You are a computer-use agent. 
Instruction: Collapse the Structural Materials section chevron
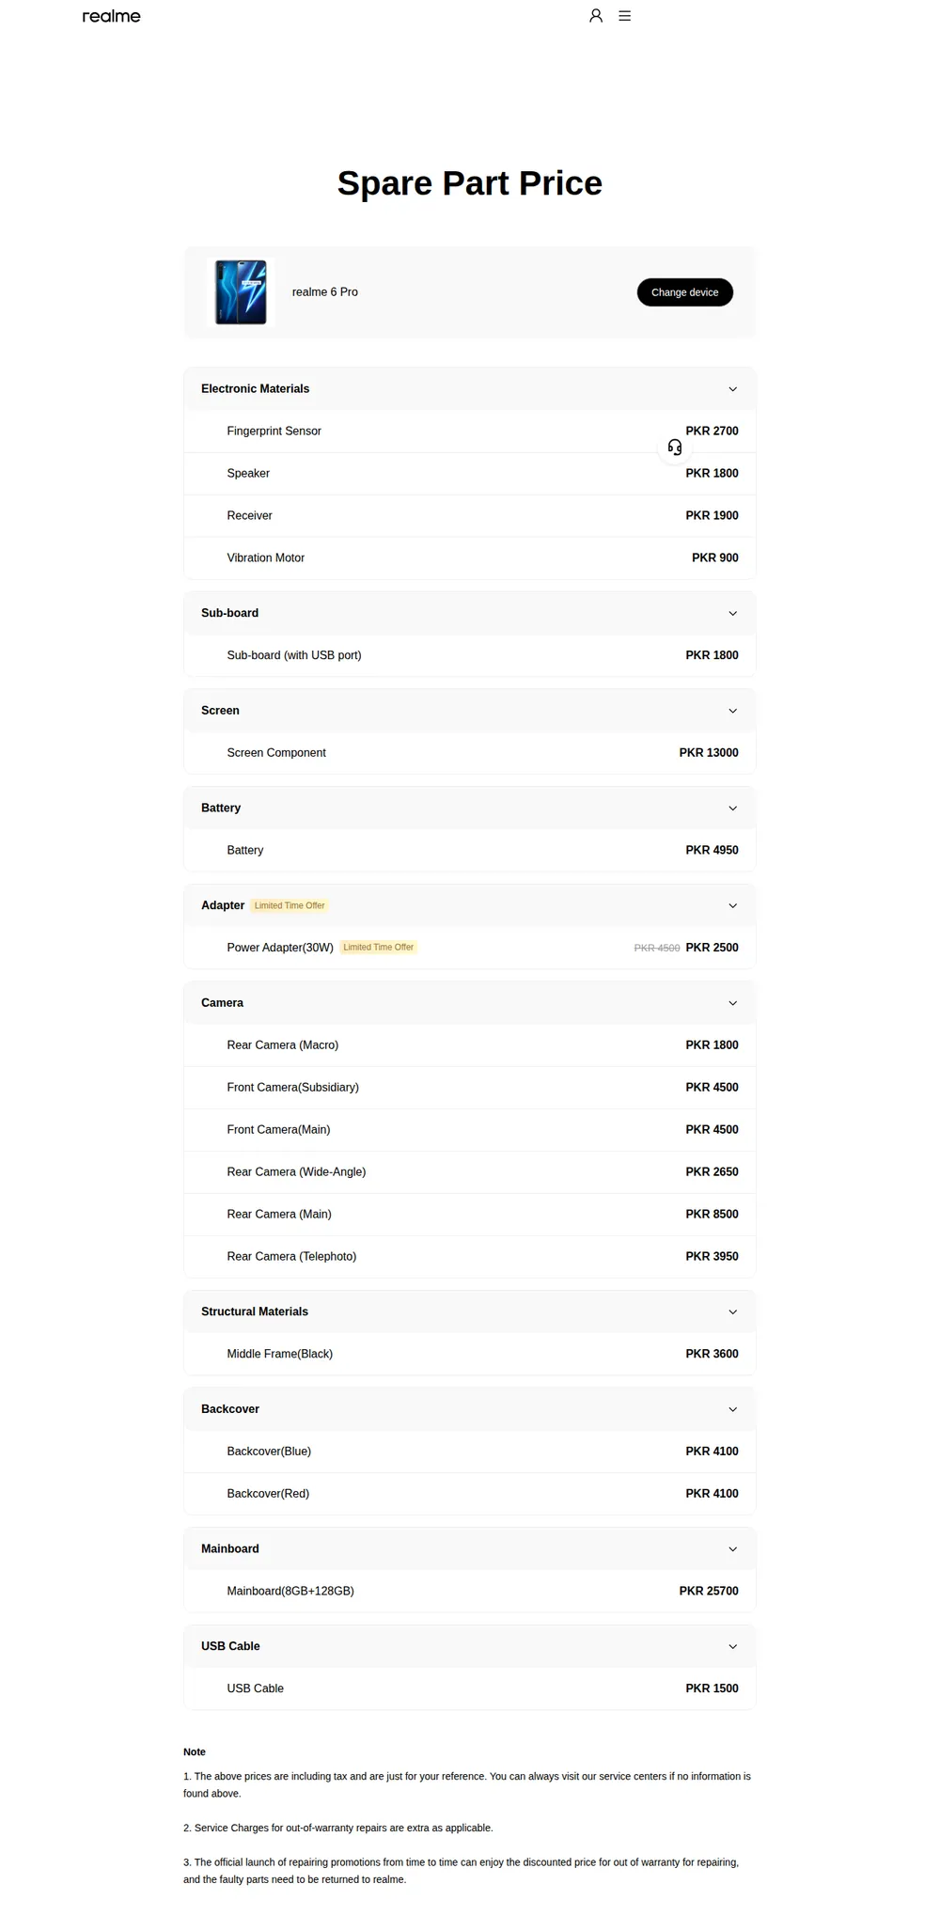coord(733,1311)
